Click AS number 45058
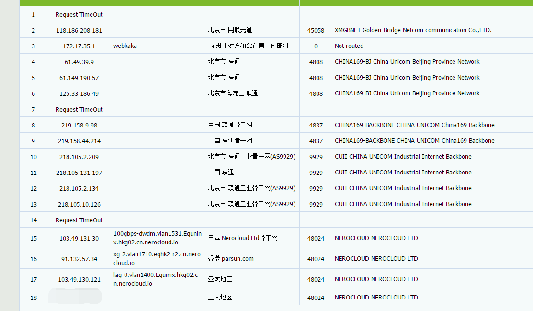The height and width of the screenshot is (311, 533). coord(316,30)
